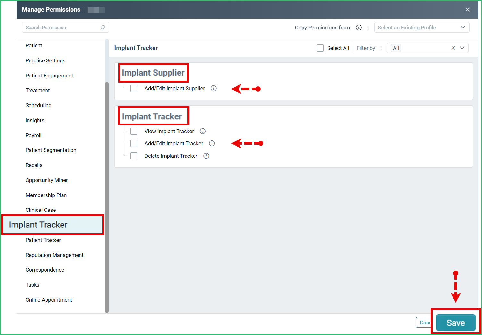Clear the Filter by All selection
482x335 pixels.
453,48
